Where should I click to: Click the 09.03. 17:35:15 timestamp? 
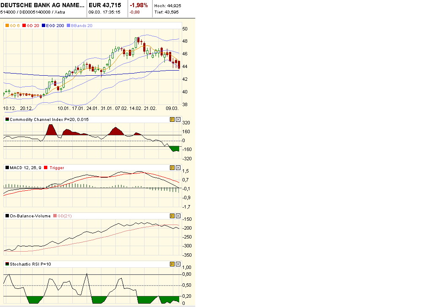(x=104, y=12)
